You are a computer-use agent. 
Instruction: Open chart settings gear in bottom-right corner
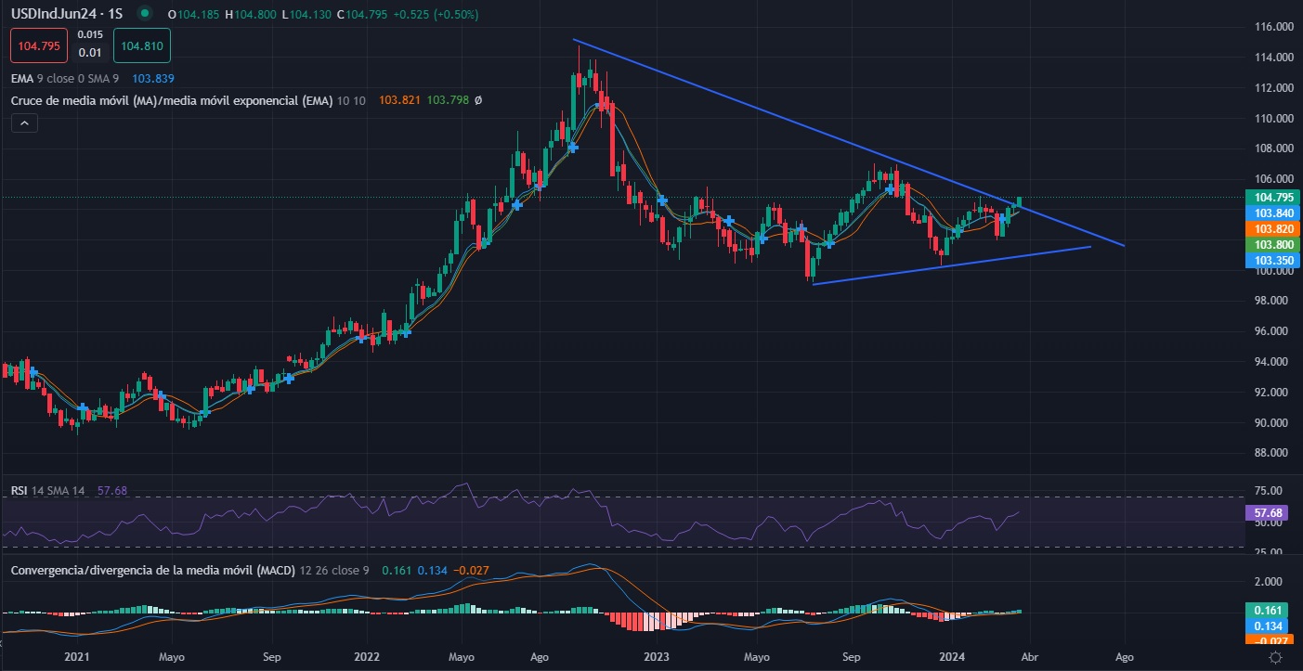point(1276,657)
